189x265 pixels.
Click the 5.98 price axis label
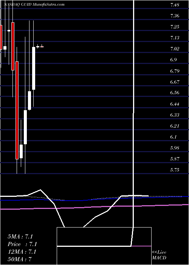point(175,148)
